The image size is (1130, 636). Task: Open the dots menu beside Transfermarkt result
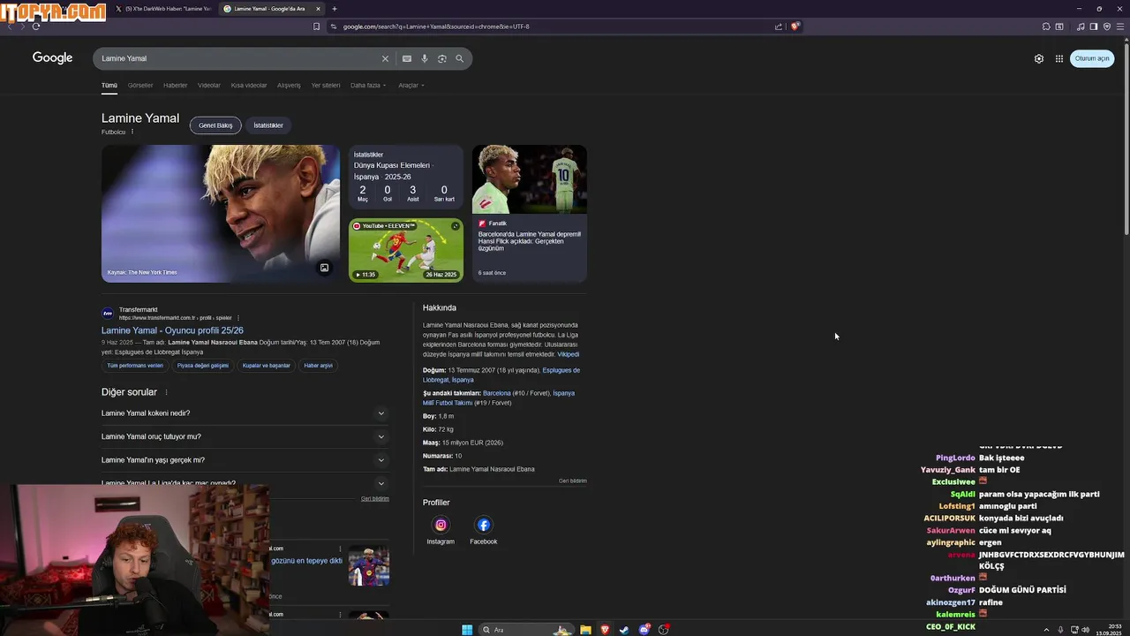(x=238, y=318)
